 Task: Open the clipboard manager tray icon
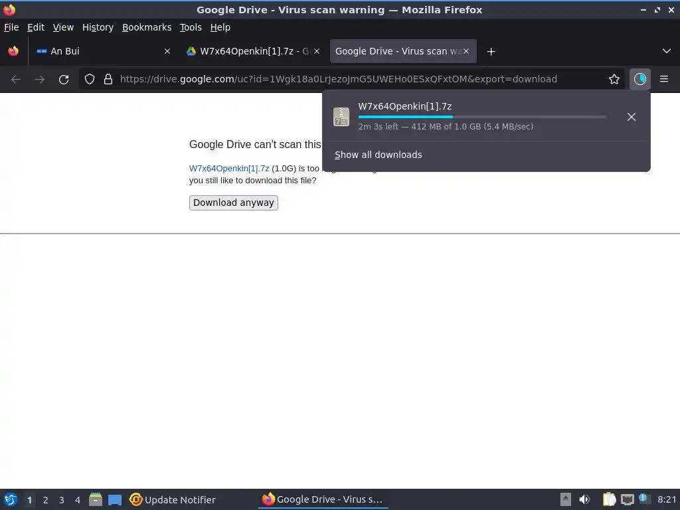click(610, 499)
